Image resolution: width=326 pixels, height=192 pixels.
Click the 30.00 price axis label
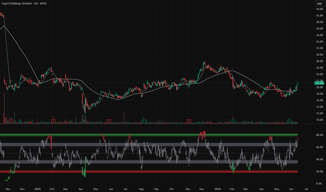click(x=319, y=54)
